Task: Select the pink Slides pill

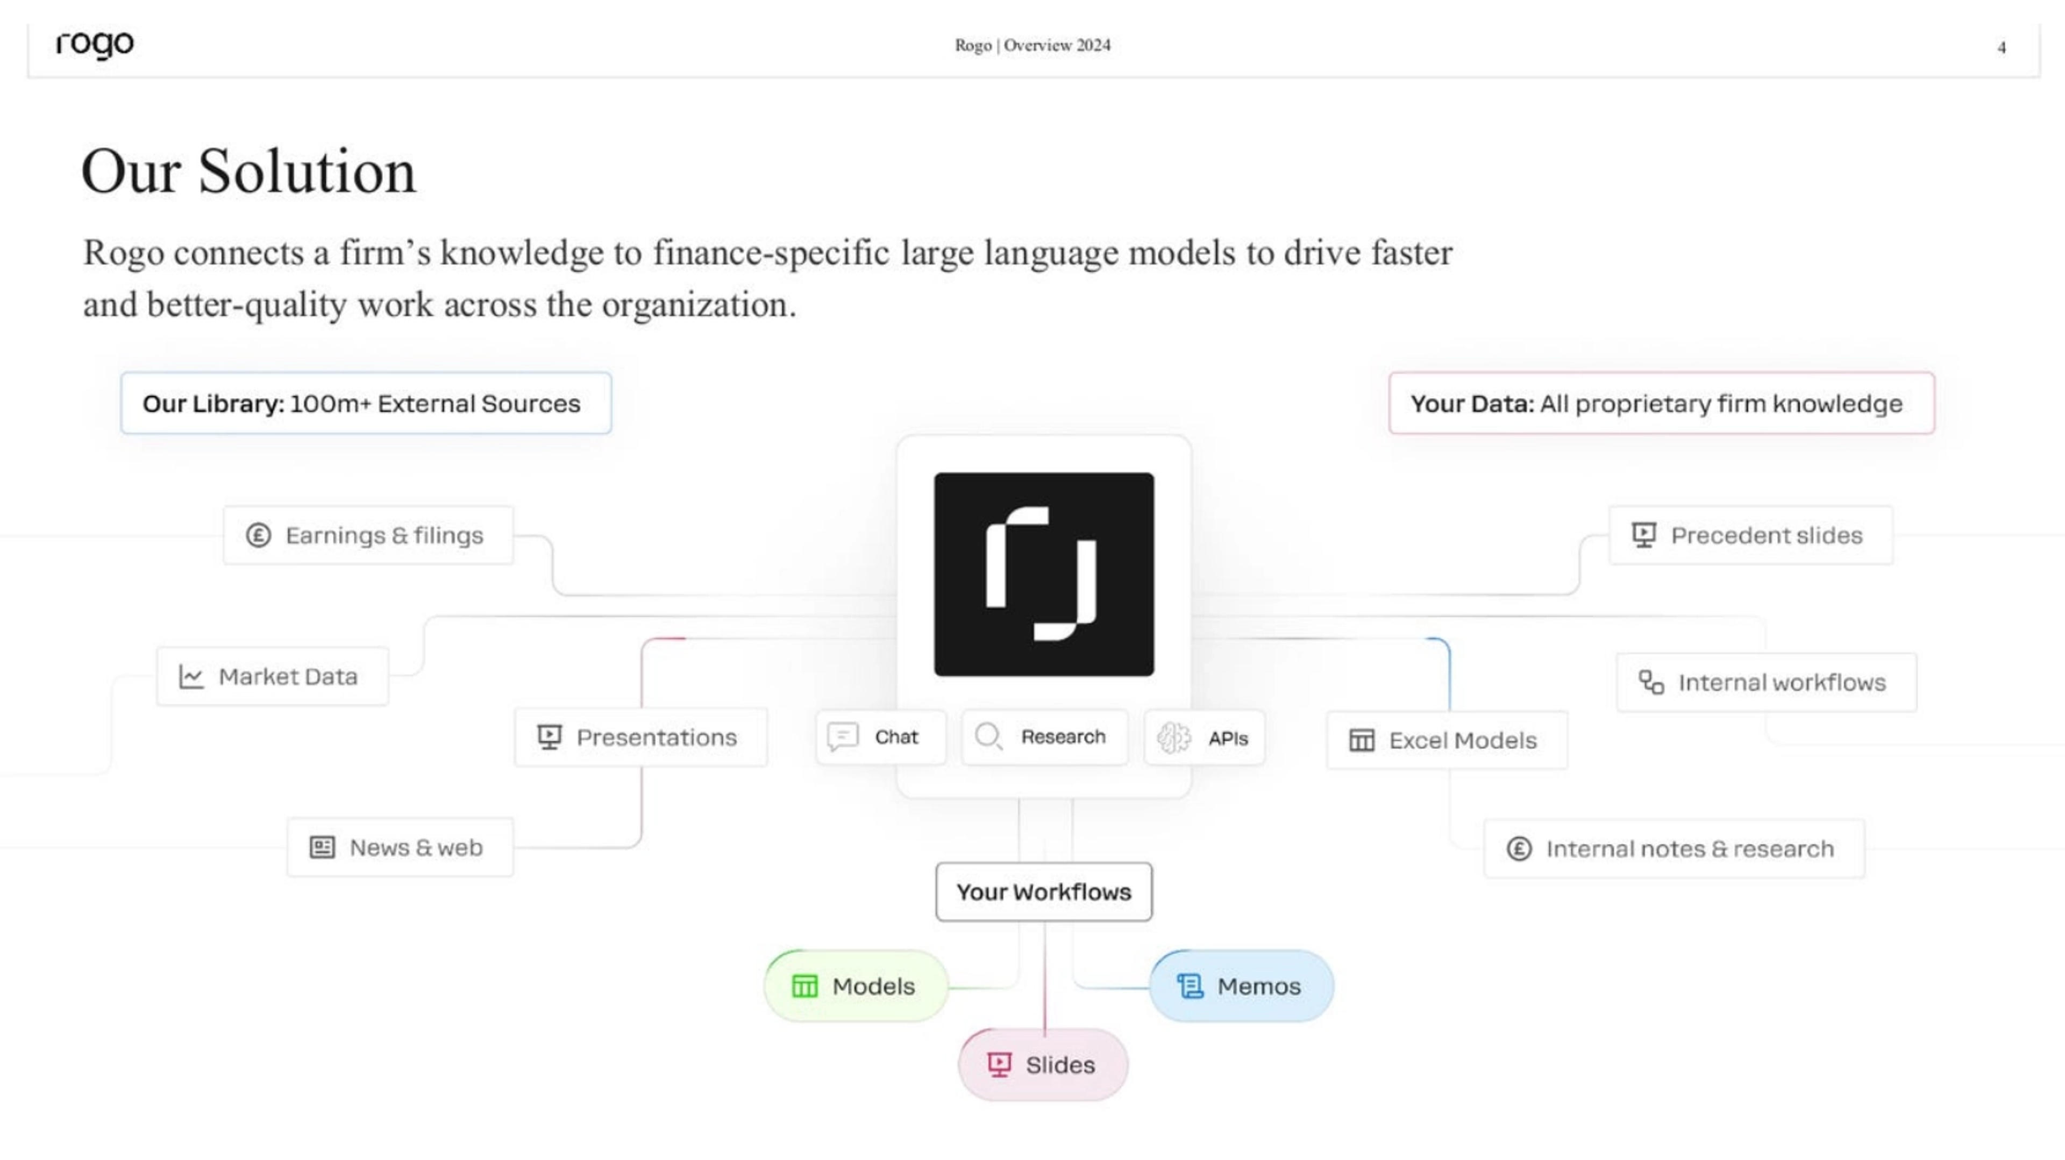Action: [1043, 1065]
